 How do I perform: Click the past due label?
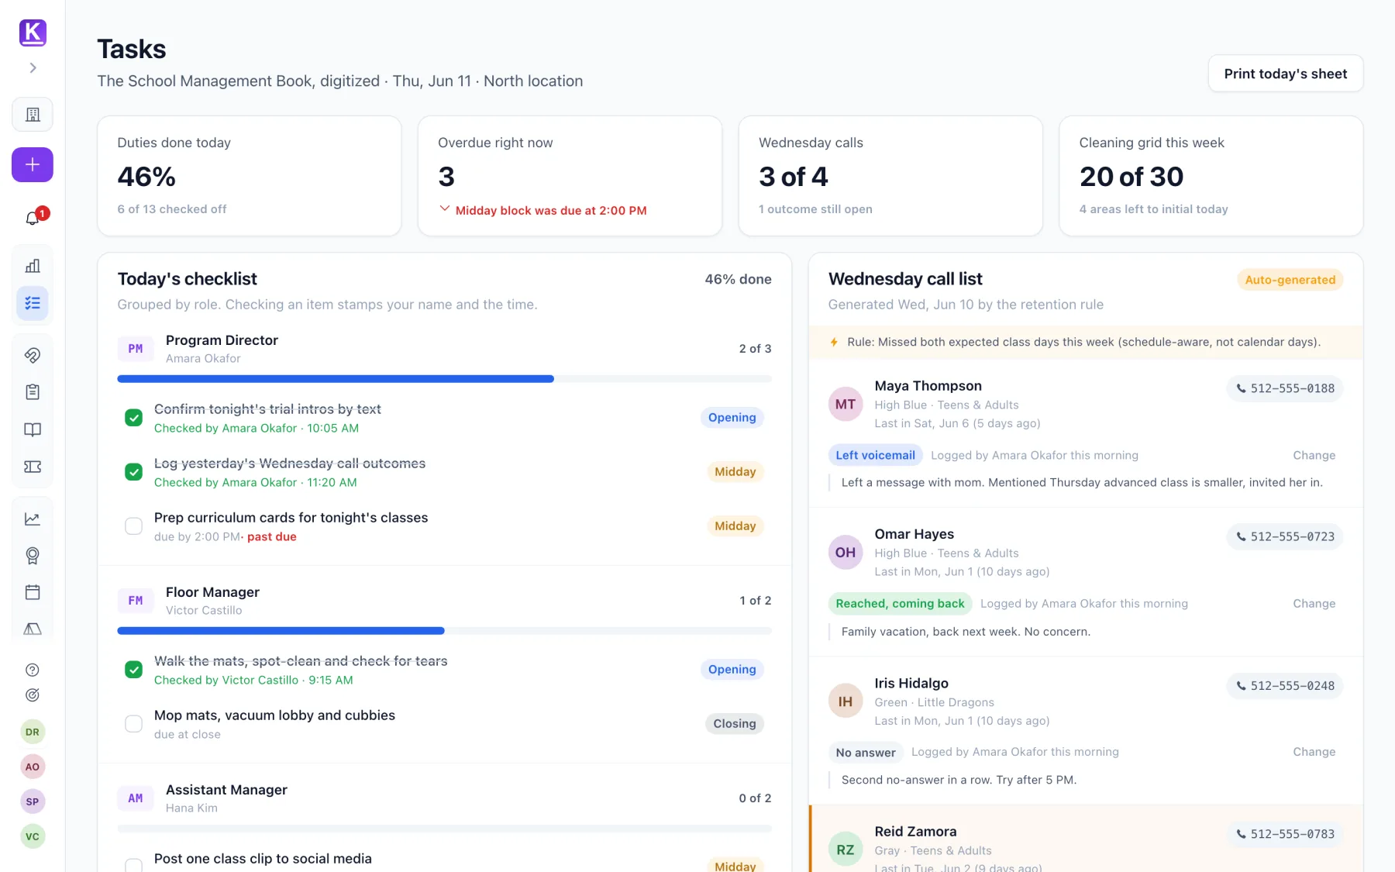click(x=272, y=536)
